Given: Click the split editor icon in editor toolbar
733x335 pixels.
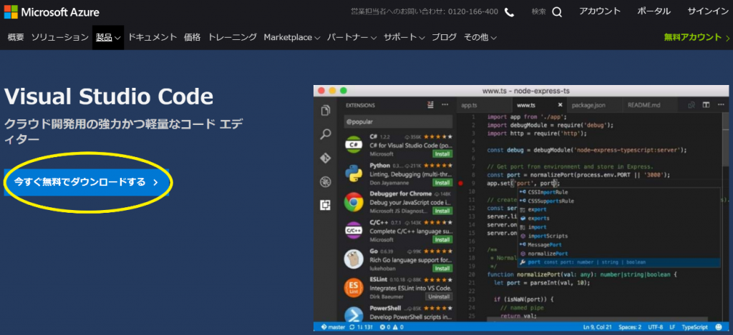Looking at the screenshot, I should (x=707, y=105).
